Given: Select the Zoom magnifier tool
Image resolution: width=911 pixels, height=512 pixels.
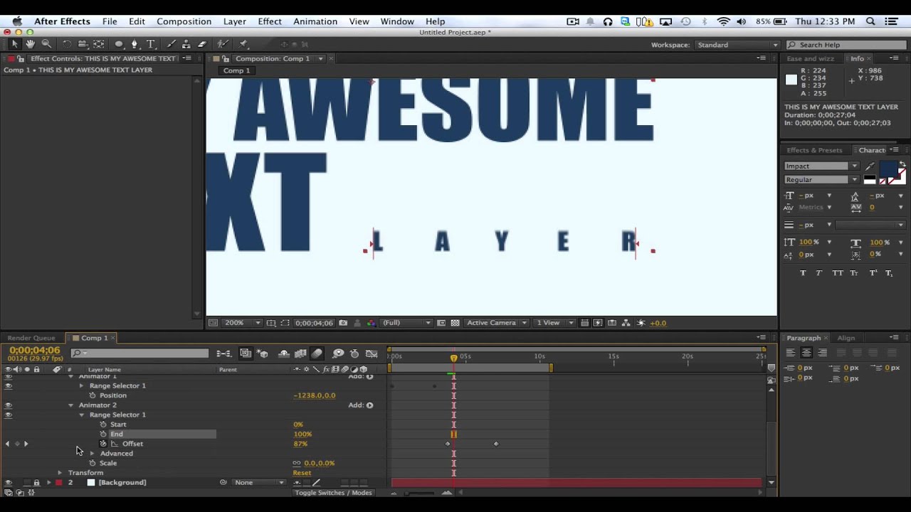Looking at the screenshot, I should (46, 44).
